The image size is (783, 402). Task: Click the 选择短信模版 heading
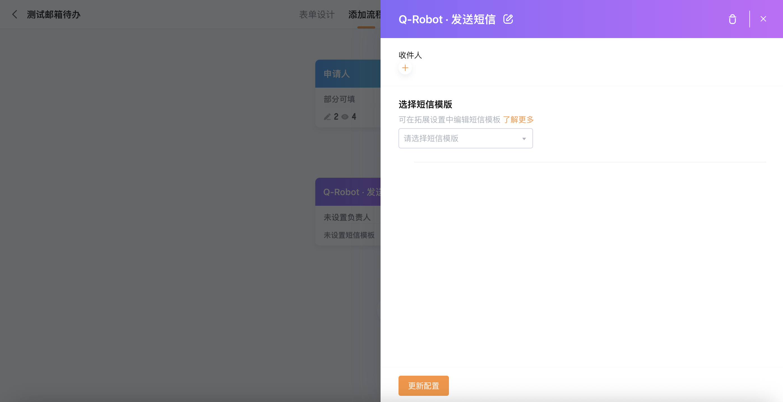click(425, 104)
